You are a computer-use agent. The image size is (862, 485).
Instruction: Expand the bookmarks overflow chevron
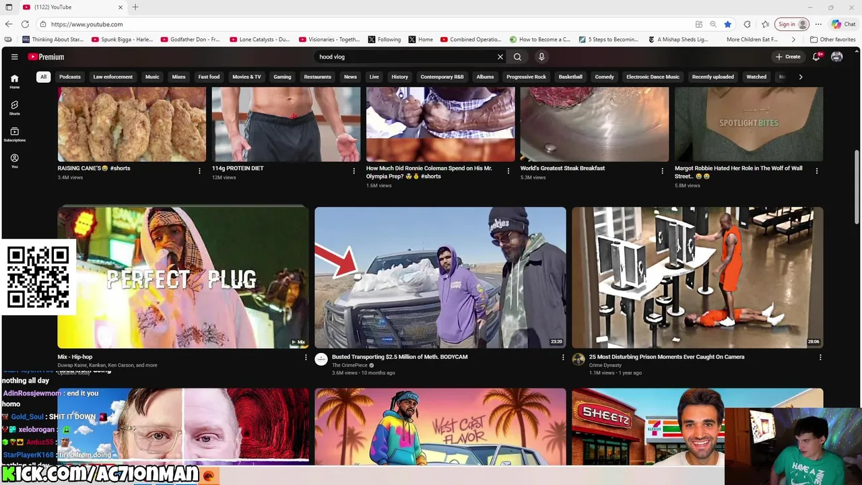[793, 40]
